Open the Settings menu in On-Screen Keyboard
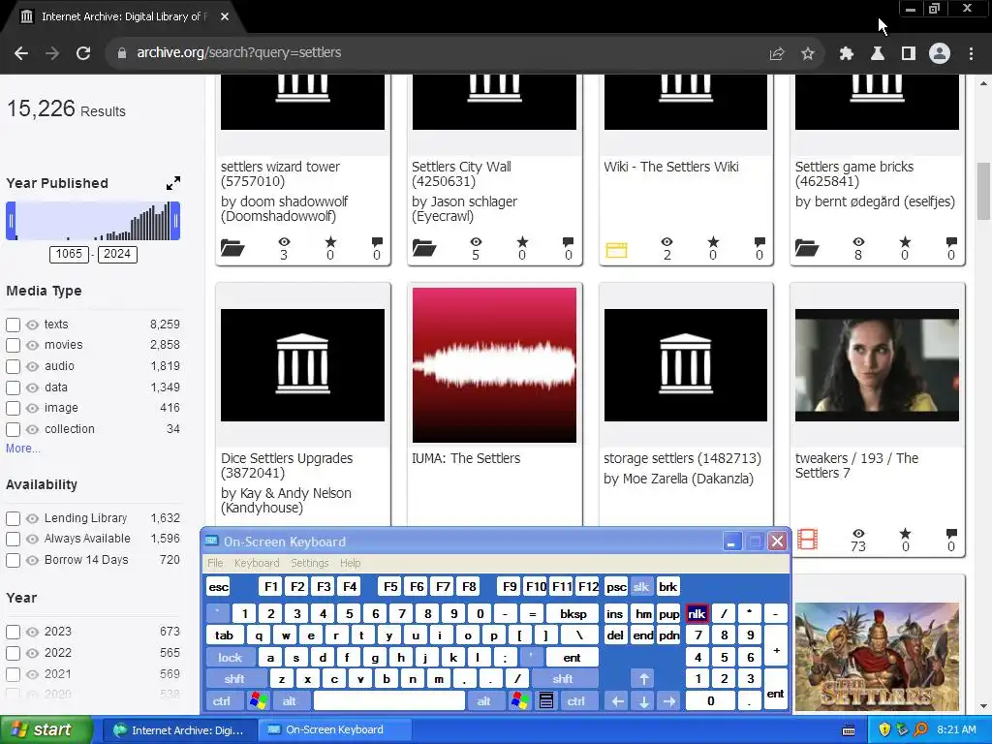The width and height of the screenshot is (992, 744). coord(309,563)
